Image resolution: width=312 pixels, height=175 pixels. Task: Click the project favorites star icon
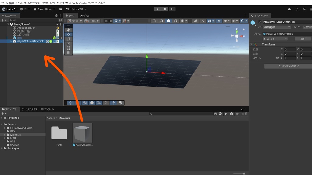(237, 114)
